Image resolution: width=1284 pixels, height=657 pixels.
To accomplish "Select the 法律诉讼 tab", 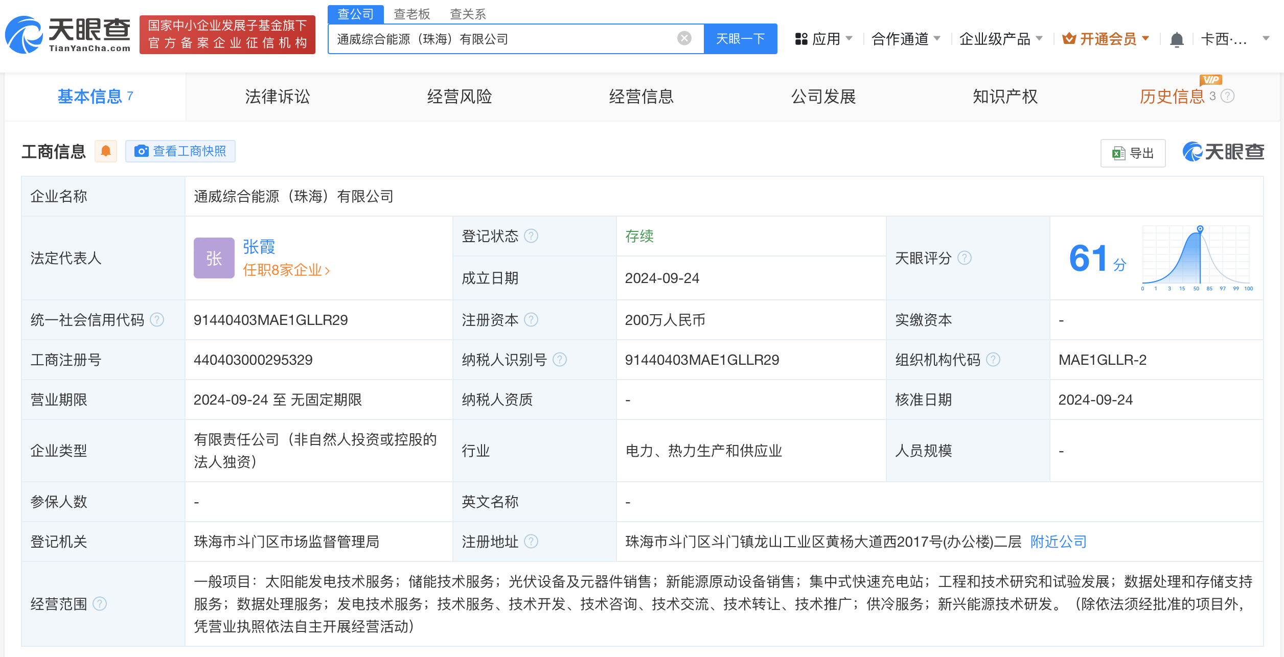I will (x=278, y=97).
